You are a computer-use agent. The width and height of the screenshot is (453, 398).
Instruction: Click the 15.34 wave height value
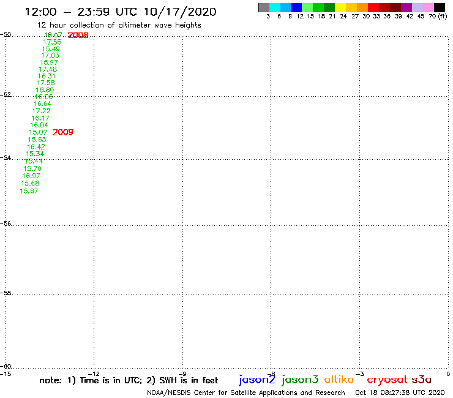[x=35, y=154]
